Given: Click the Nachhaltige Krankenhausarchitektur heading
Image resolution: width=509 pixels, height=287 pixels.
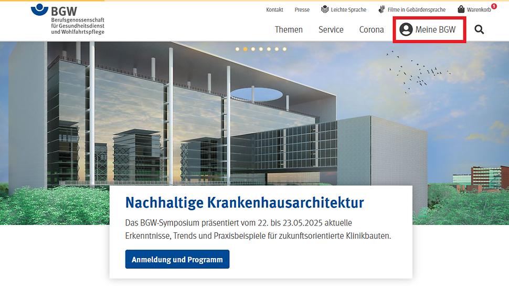Looking at the screenshot, I should 245,202.
